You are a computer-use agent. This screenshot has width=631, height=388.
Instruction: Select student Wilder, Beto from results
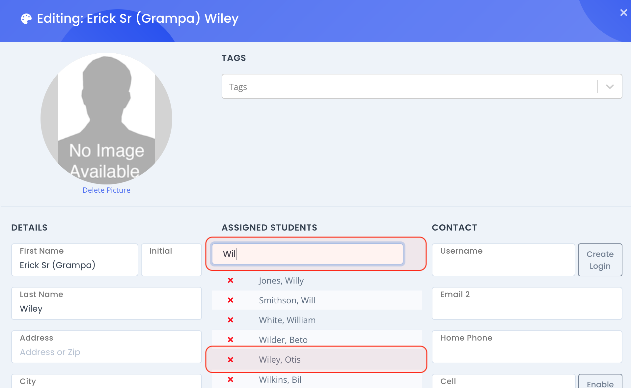pyautogui.click(x=283, y=340)
